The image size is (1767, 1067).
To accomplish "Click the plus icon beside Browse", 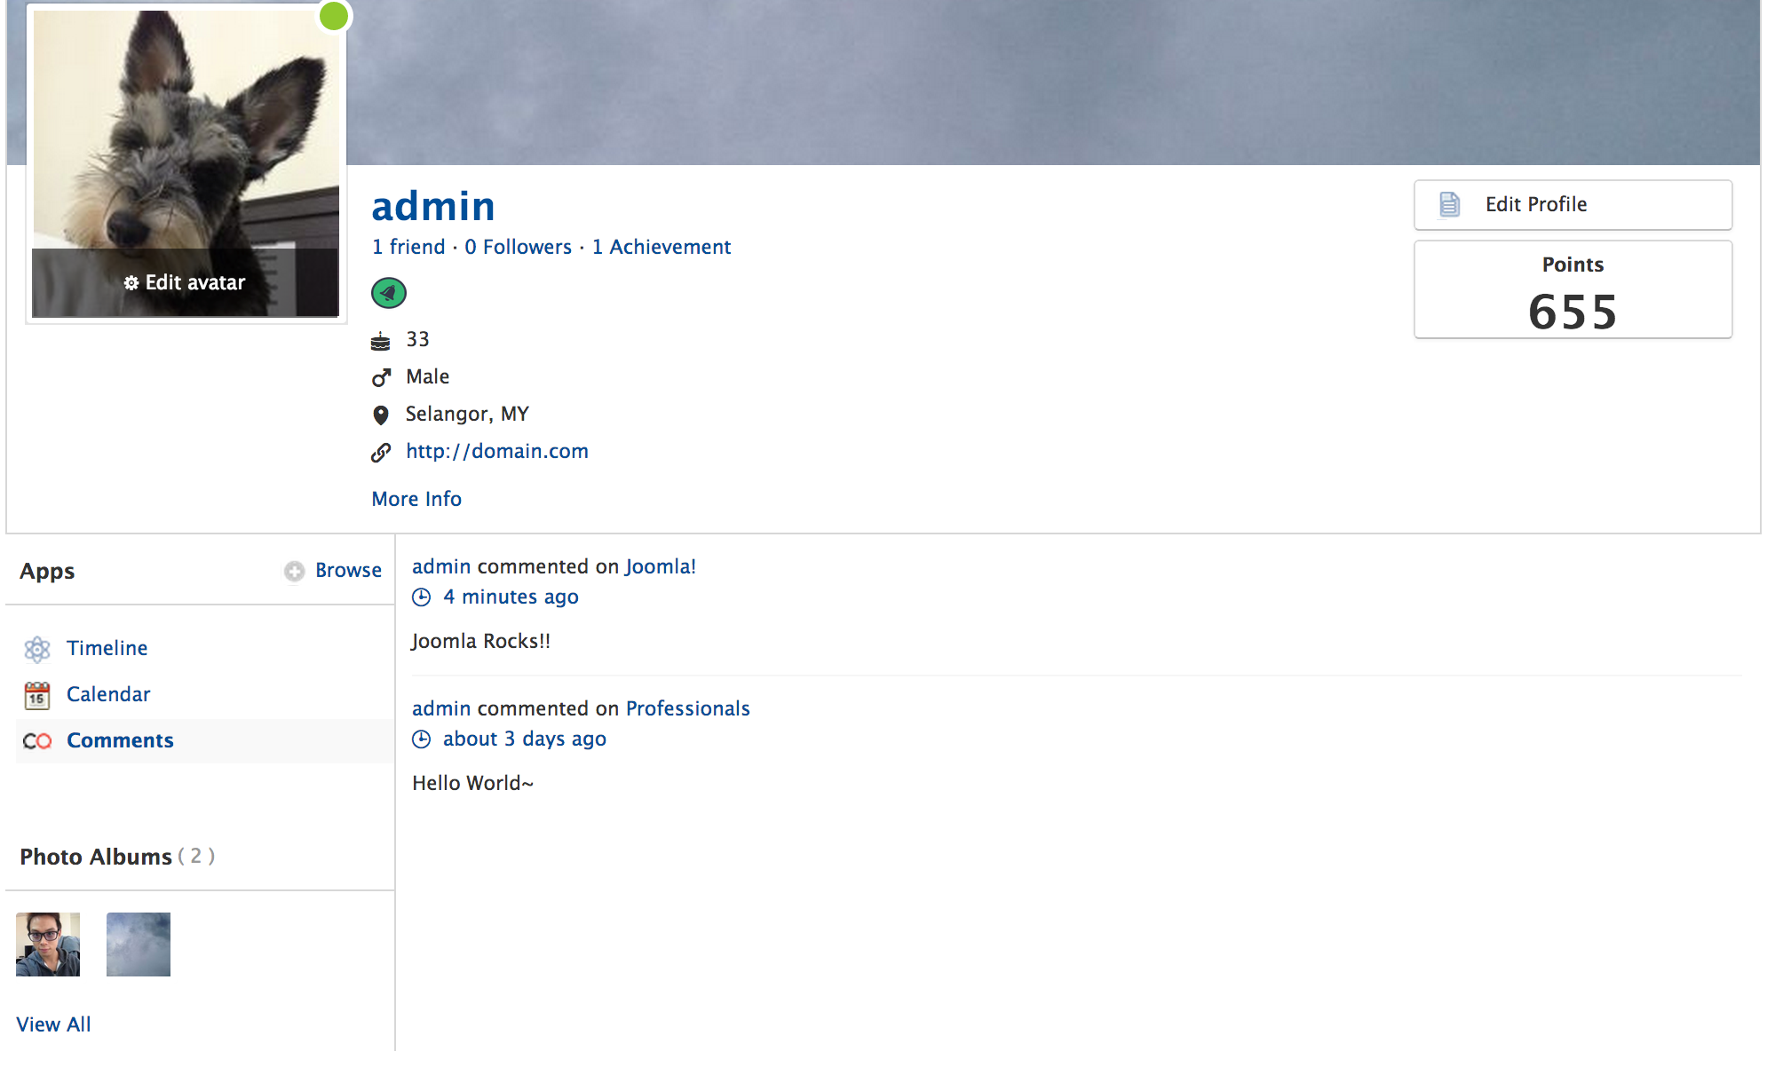I will pyautogui.click(x=294, y=571).
